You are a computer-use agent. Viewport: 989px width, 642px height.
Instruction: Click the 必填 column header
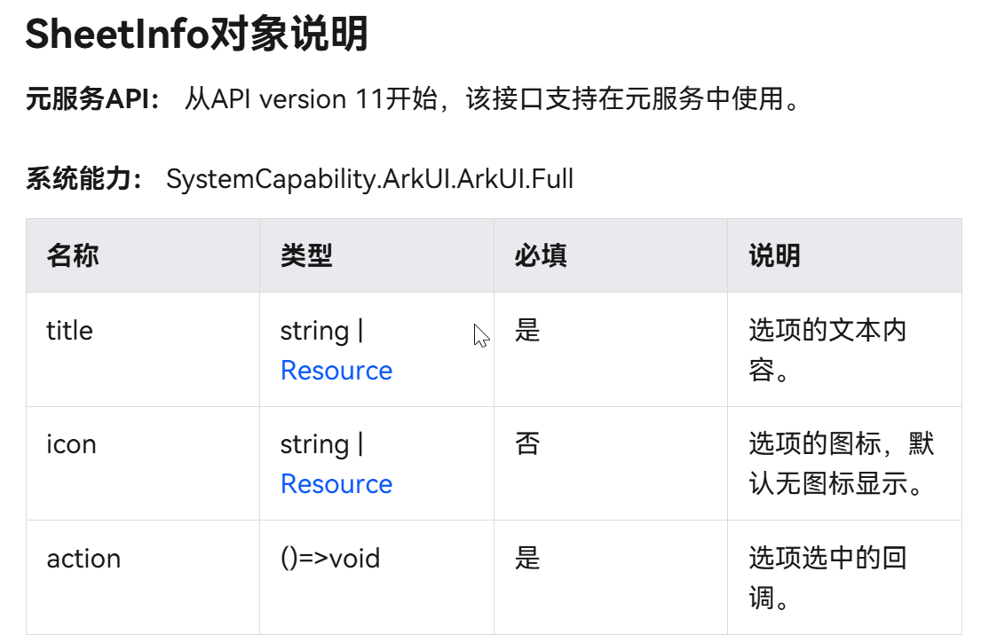coord(541,256)
